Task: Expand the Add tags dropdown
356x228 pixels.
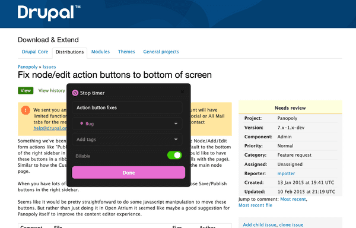Action: click(127, 140)
